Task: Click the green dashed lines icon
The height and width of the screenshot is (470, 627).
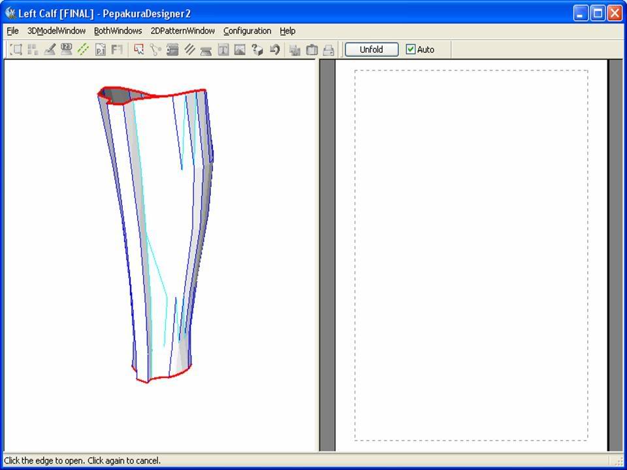Action: tap(83, 50)
